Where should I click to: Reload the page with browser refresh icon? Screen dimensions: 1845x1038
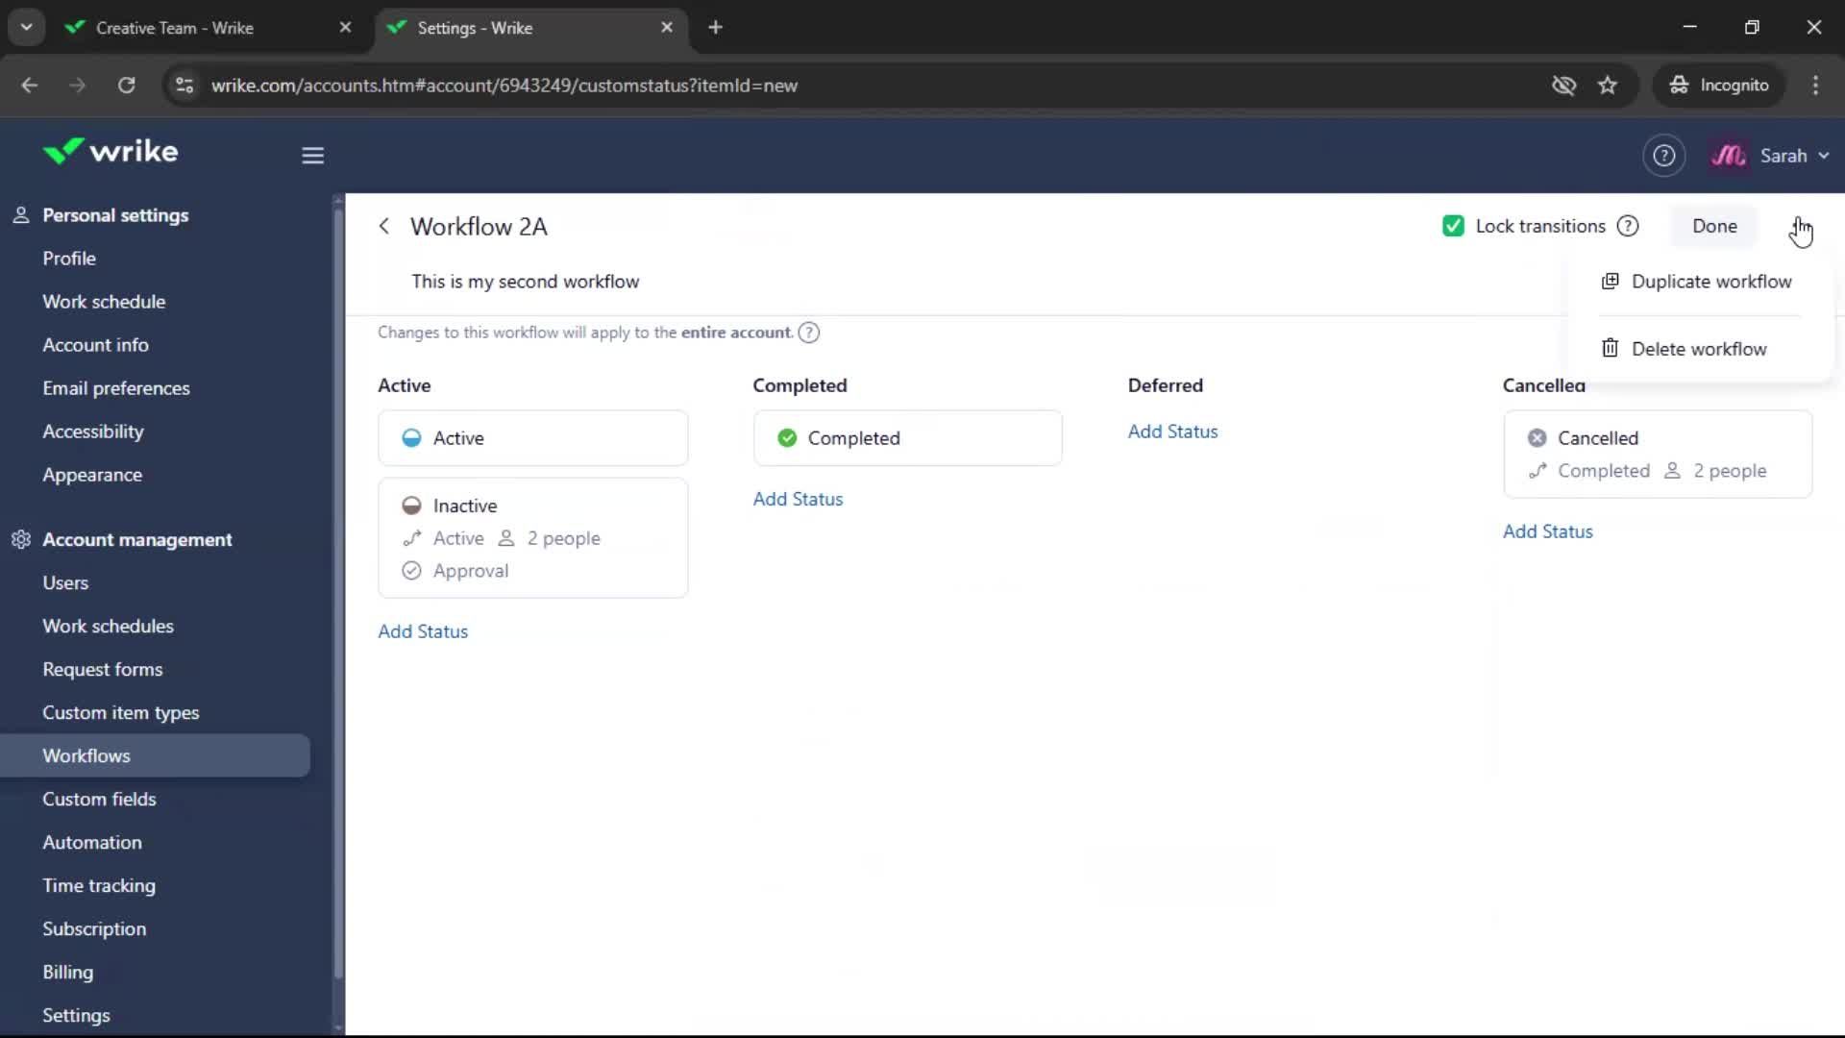click(126, 86)
